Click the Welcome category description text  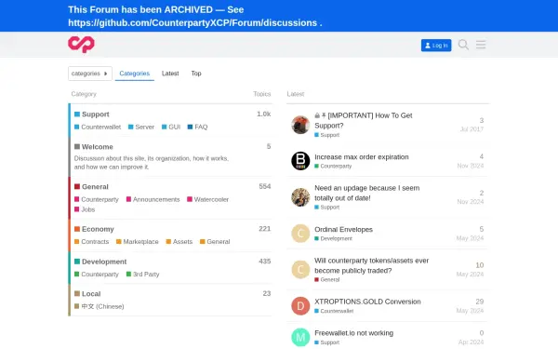tap(152, 162)
